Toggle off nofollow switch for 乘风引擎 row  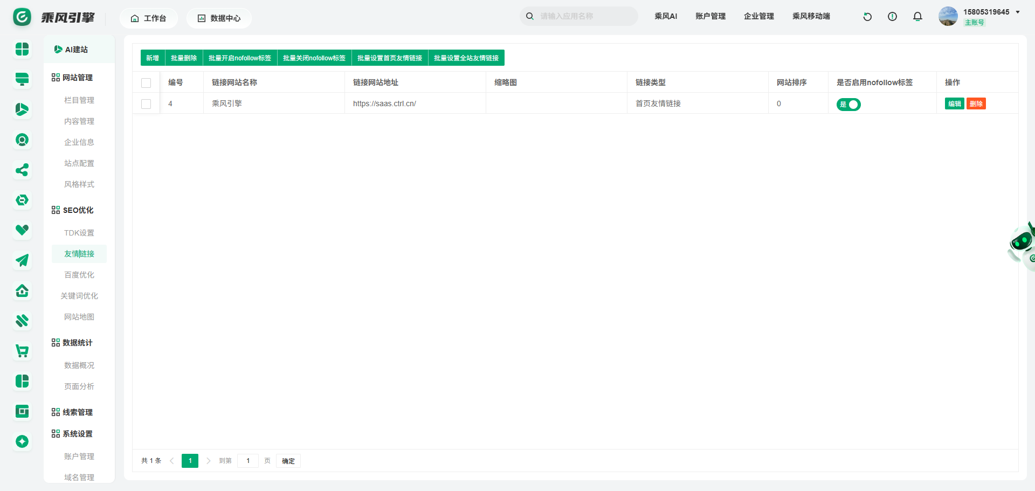coord(848,105)
